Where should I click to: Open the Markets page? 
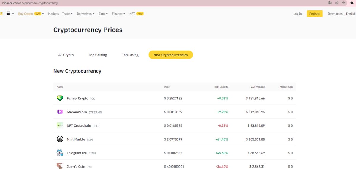[x=53, y=14]
